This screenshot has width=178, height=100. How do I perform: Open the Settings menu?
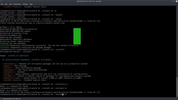(25, 4)
